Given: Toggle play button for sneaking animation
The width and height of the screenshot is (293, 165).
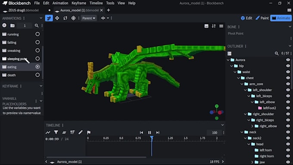Looking at the screenshot, I should click(37, 50).
